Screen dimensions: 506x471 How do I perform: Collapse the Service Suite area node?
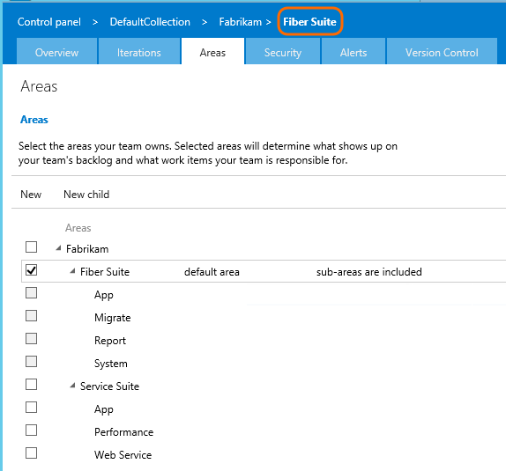pos(72,386)
